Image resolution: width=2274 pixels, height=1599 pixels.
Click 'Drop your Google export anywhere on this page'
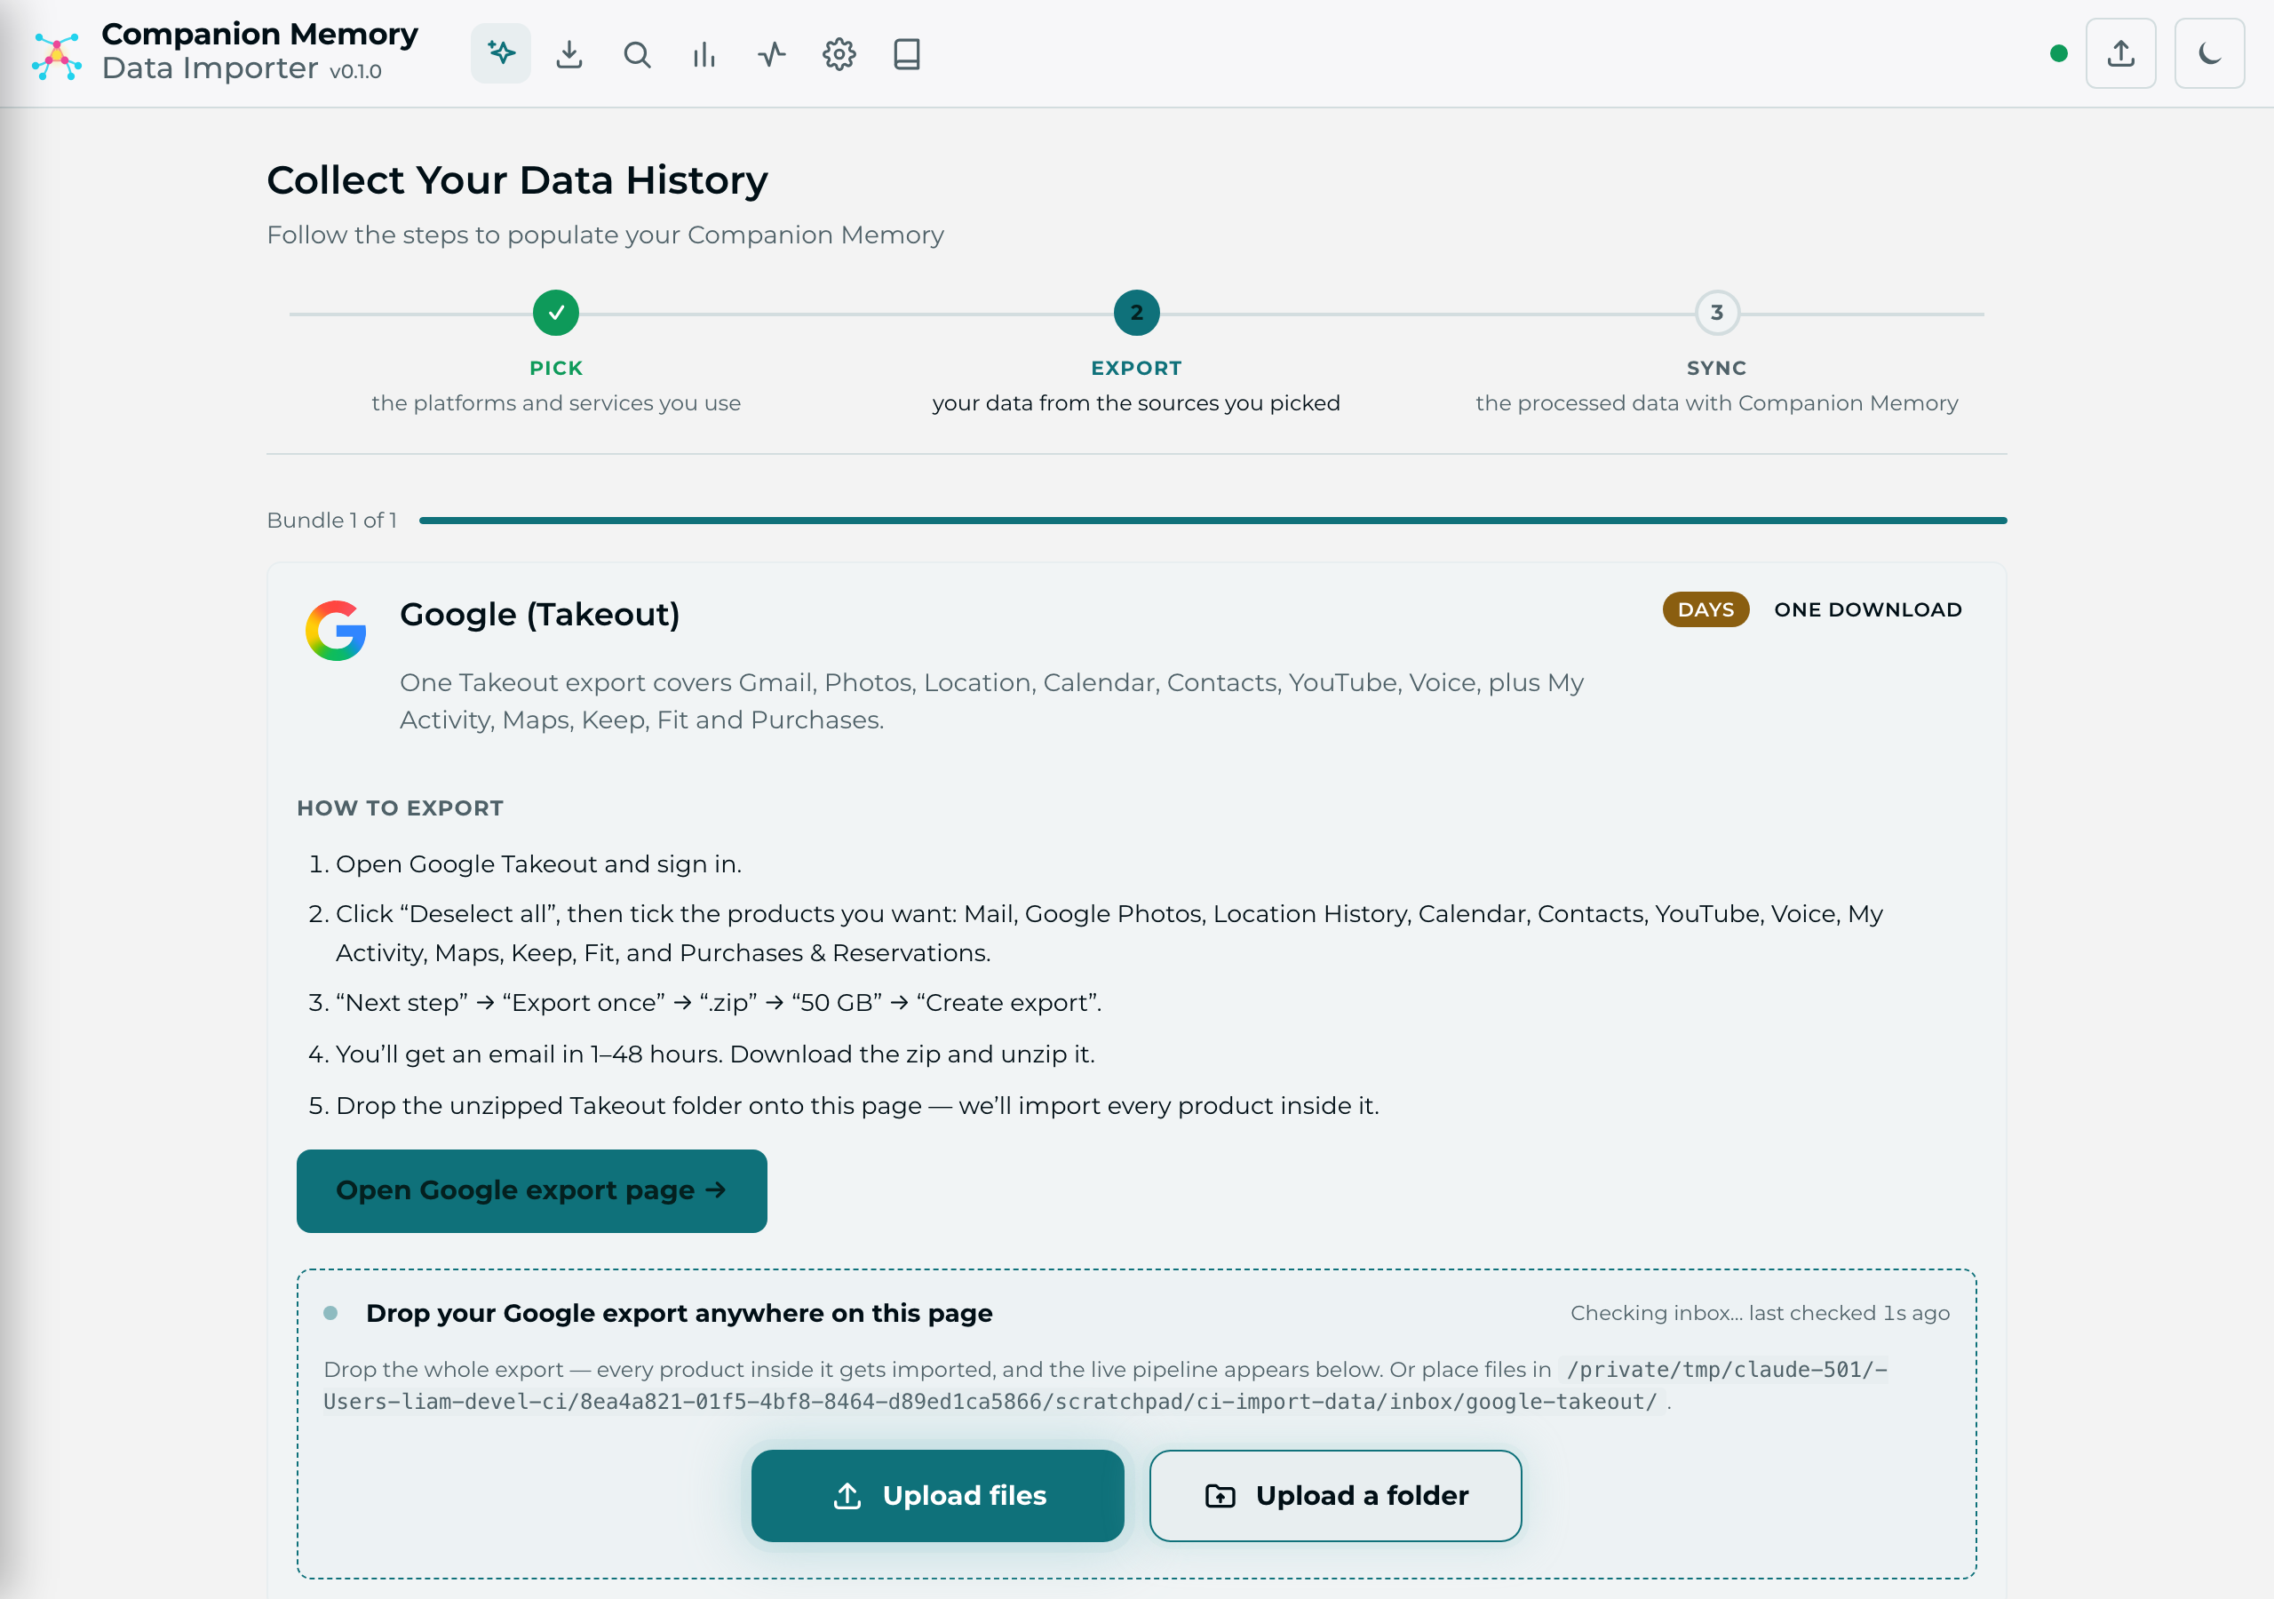680,1313
